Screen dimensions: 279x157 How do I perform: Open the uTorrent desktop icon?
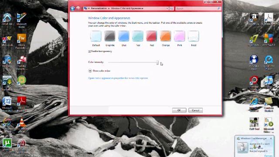[7, 145]
